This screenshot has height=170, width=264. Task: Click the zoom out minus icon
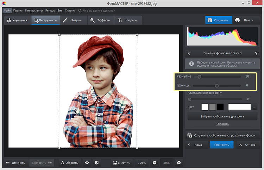[155, 163]
